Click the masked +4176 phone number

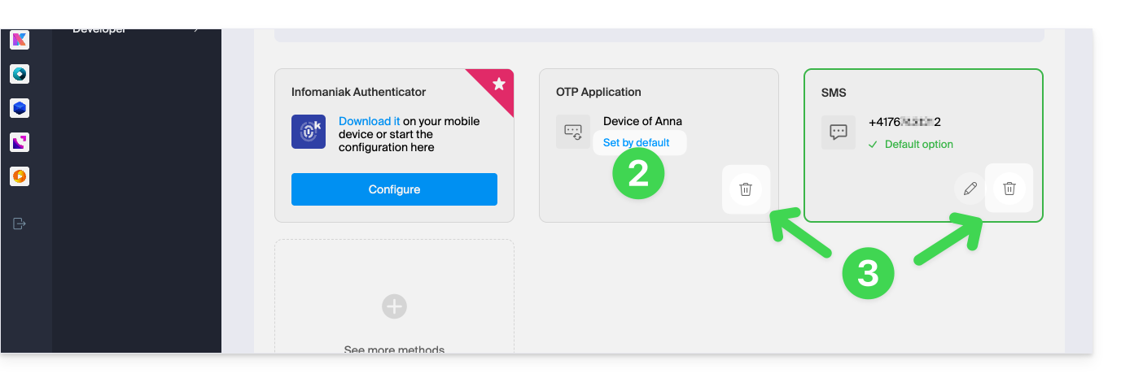(x=905, y=122)
